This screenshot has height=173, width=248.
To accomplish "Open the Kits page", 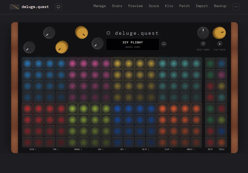I will (169, 6).
